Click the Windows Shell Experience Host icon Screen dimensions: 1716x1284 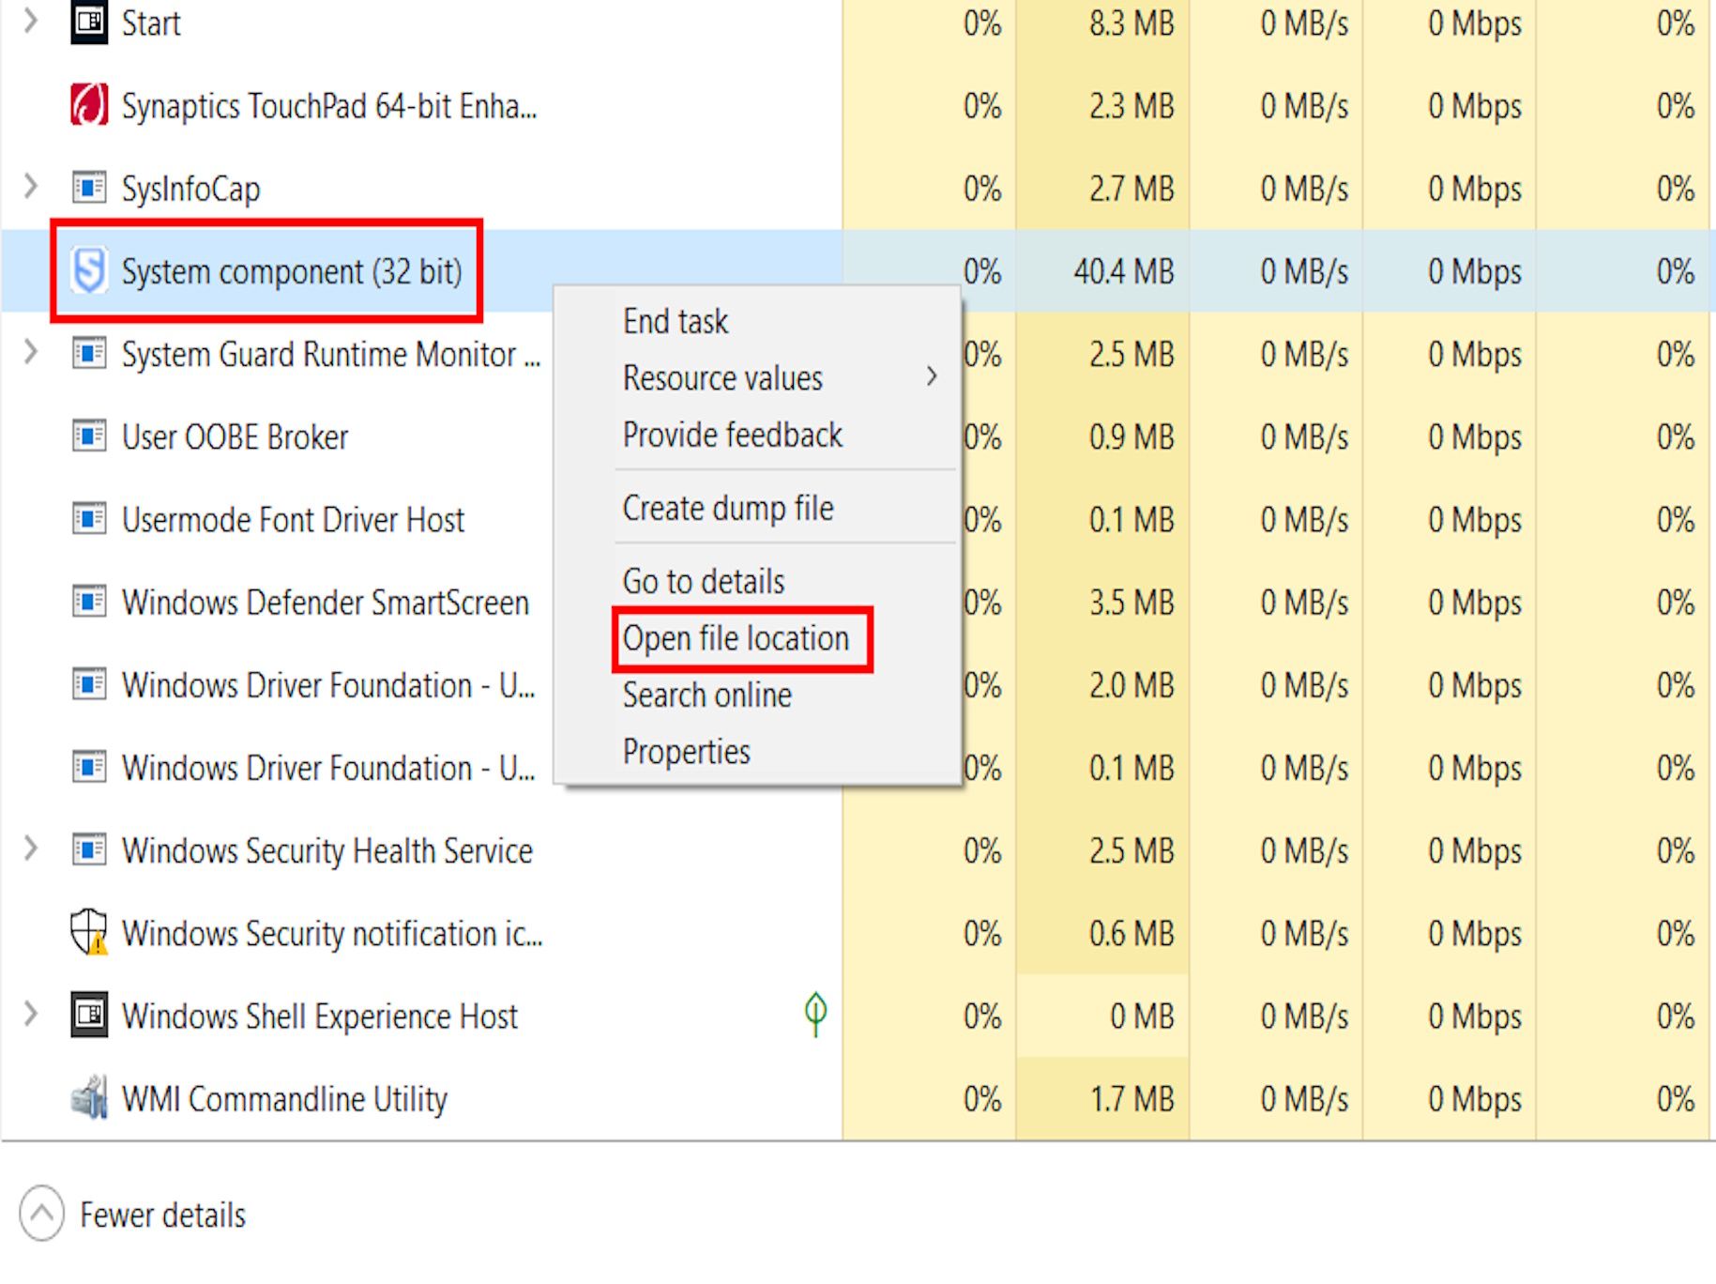coord(89,1016)
